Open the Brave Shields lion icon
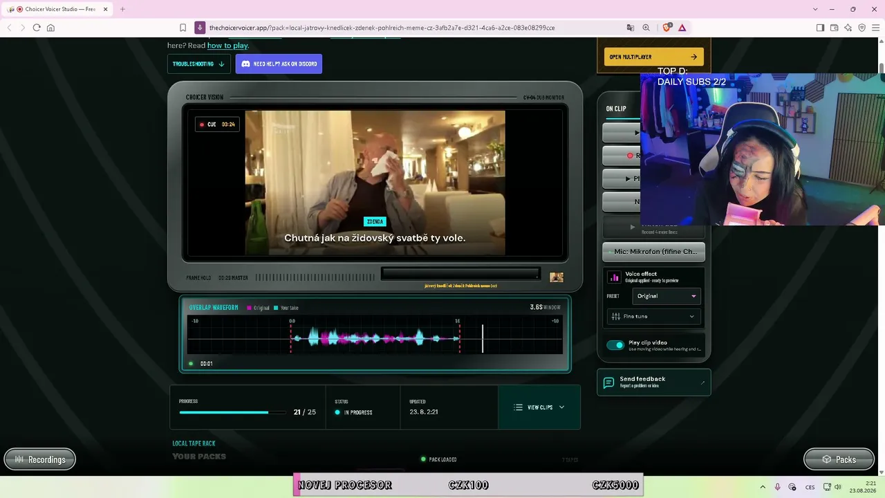 point(667,28)
